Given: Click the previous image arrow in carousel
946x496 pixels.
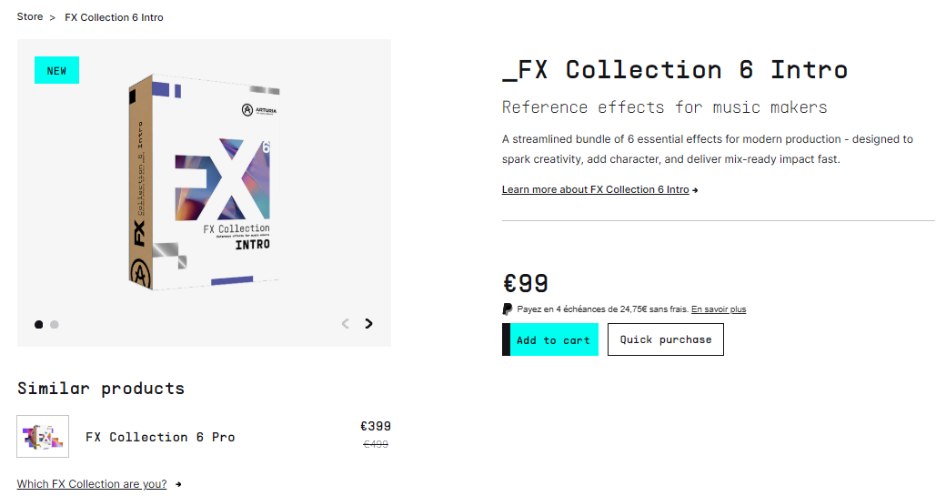Looking at the screenshot, I should click(346, 323).
